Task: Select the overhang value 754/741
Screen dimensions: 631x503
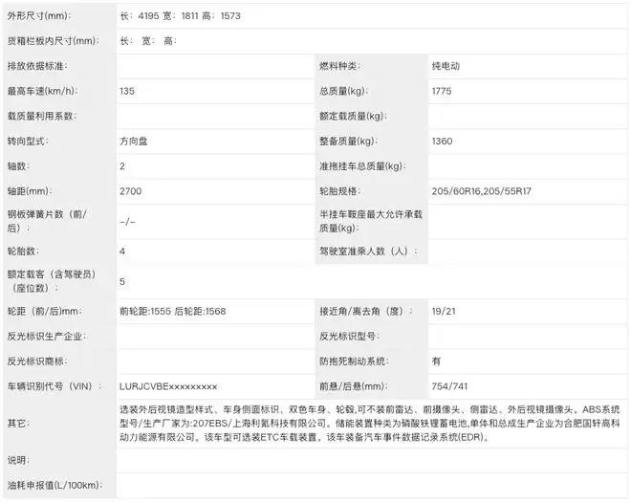Action: pyautogui.click(x=448, y=386)
